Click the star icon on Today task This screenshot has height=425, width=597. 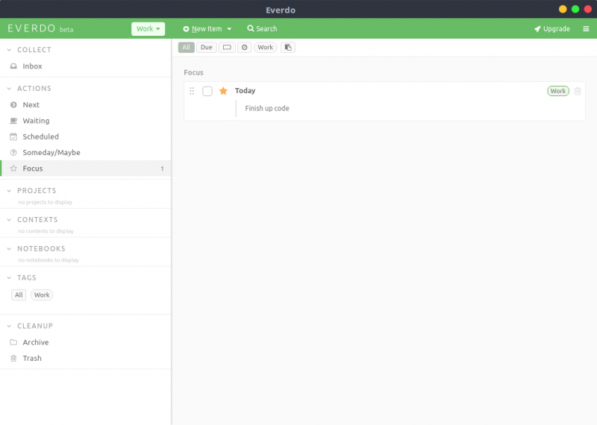tap(223, 91)
